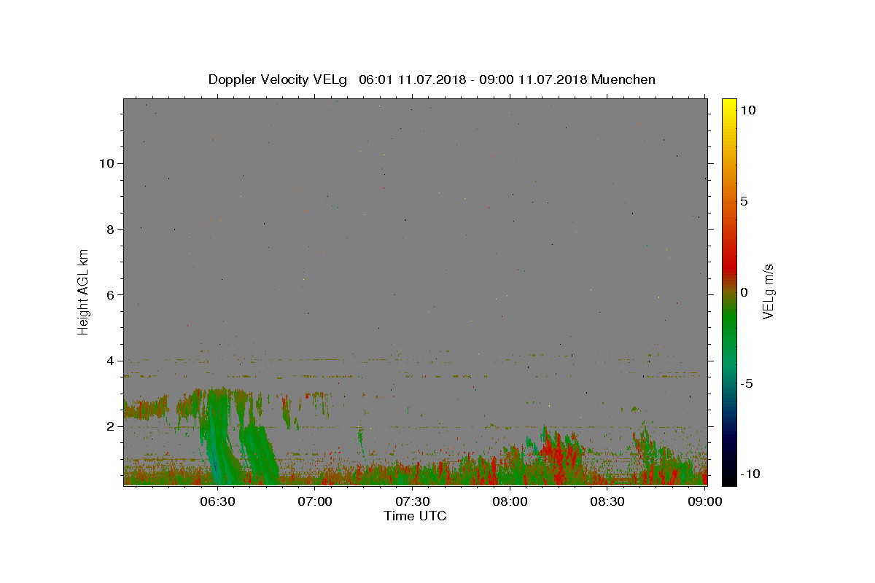The image size is (875, 583).
Task: Click the colorbar value '5'
Action: [744, 201]
